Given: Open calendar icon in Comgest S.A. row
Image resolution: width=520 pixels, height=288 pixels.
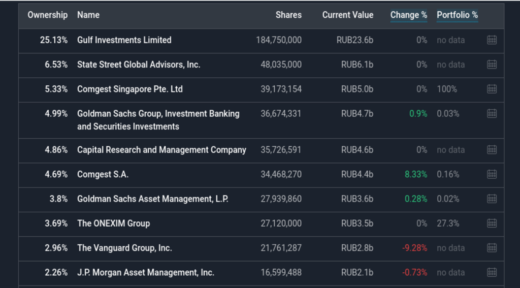Looking at the screenshot, I should [491, 174].
